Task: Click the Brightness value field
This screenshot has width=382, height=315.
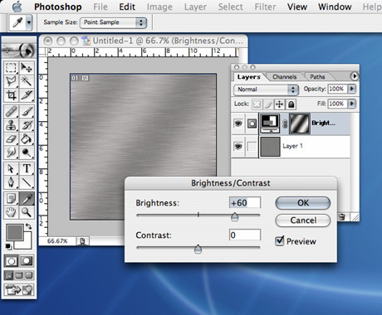Action: 245,203
